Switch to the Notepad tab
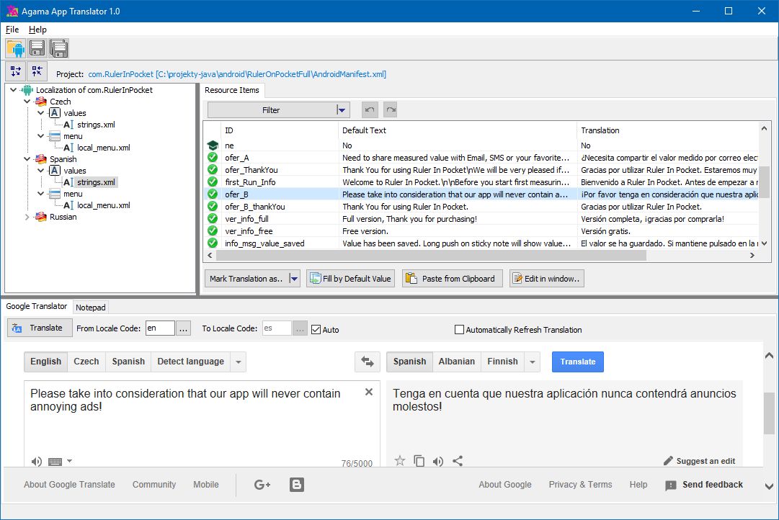 point(91,308)
